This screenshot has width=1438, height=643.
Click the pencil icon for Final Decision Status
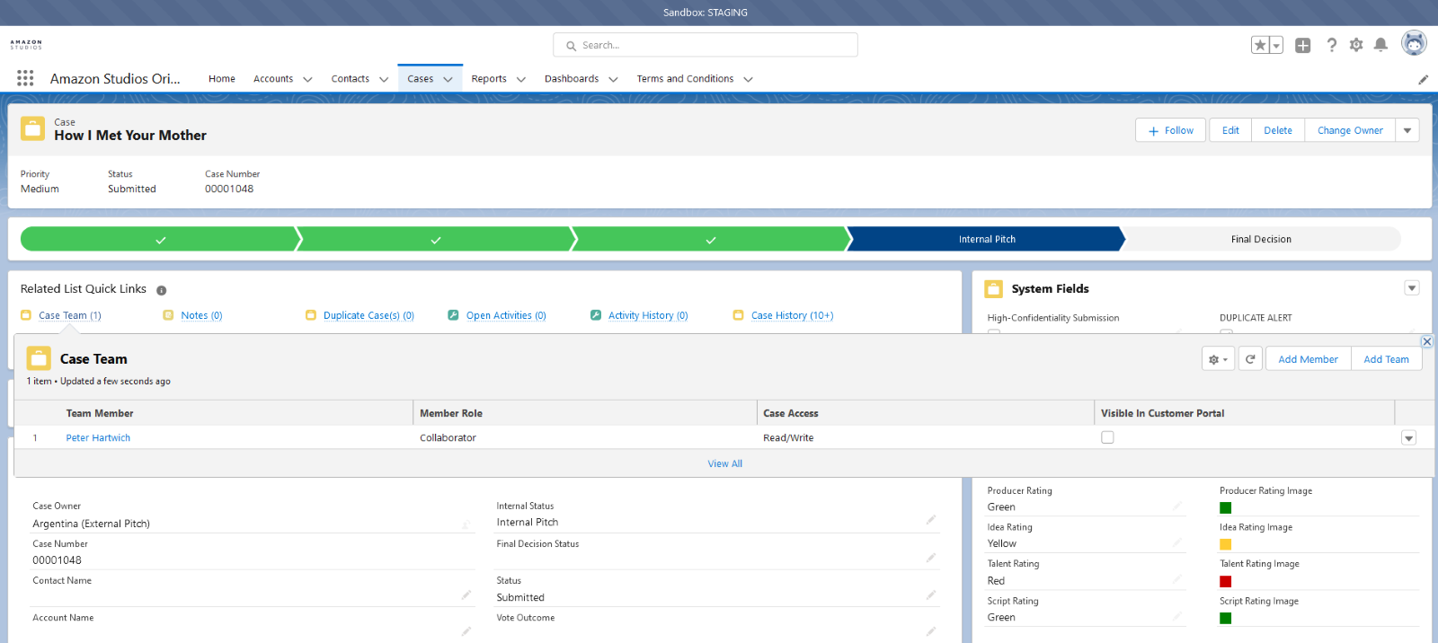click(x=931, y=558)
